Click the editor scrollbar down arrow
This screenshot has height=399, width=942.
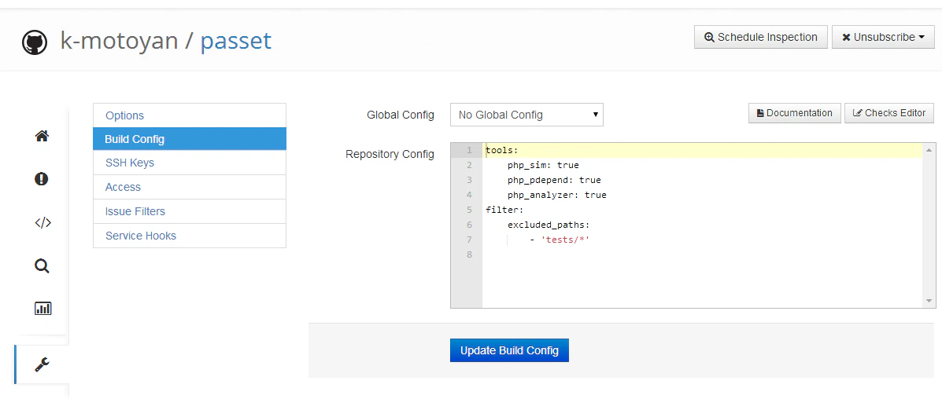pyautogui.click(x=929, y=301)
